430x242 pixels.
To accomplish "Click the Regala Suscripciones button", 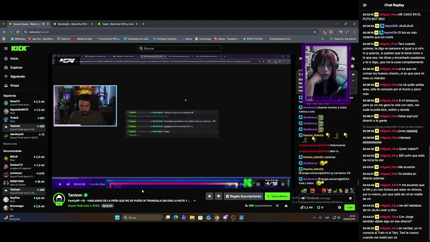I will click(244, 196).
